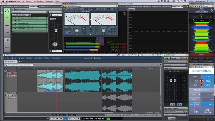Image resolution: width=215 pixels, height=121 pixels.
Task: Open the Help menu
Action: click(57, 1)
